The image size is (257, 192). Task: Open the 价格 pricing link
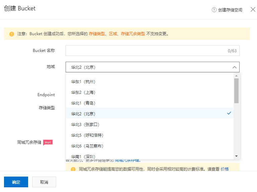[225, 169]
